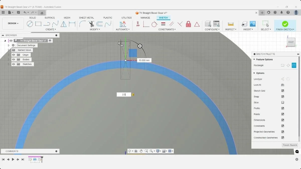Open the Job Status clock icon

coord(275,13)
